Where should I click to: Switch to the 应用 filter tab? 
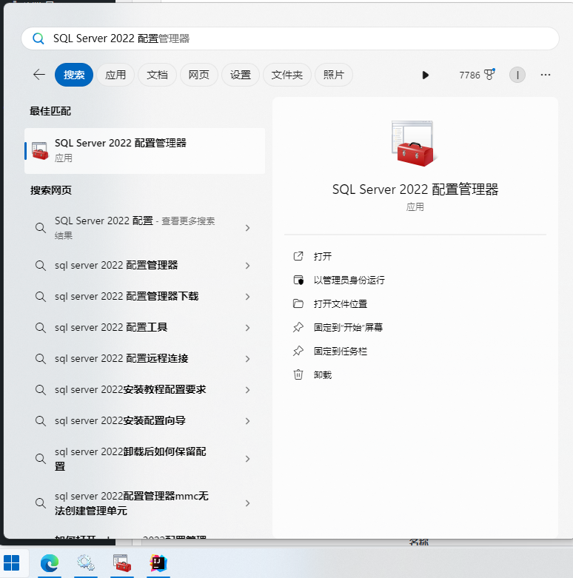point(115,75)
